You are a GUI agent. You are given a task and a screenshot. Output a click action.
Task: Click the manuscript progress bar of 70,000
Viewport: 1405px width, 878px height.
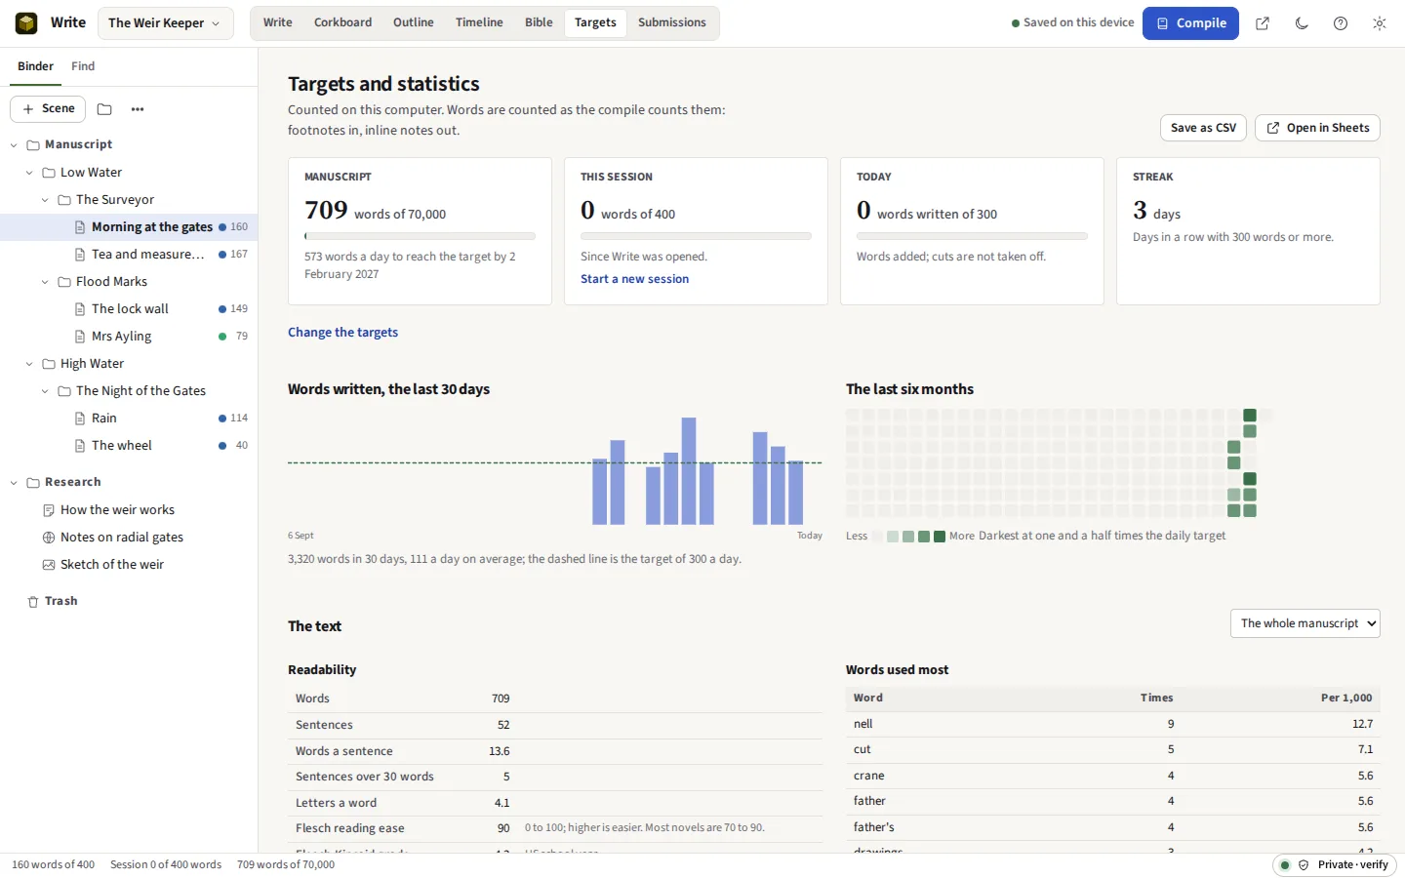[420, 236]
